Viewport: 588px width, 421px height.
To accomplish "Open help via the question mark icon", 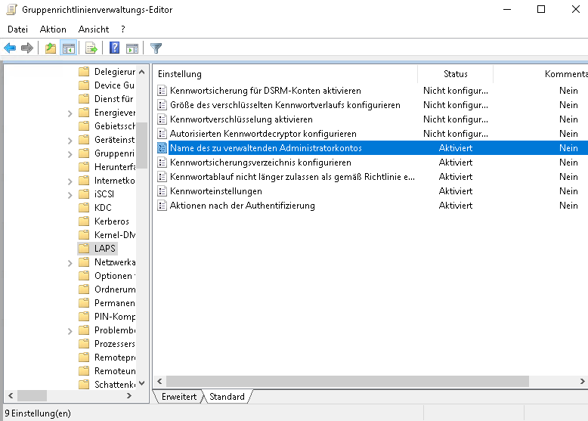I will click(x=115, y=48).
